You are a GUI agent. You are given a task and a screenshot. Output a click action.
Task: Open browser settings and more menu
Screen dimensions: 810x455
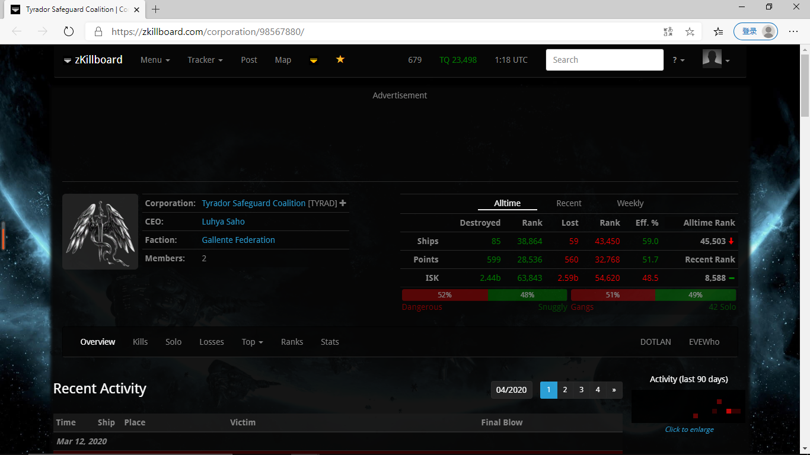tap(793, 31)
